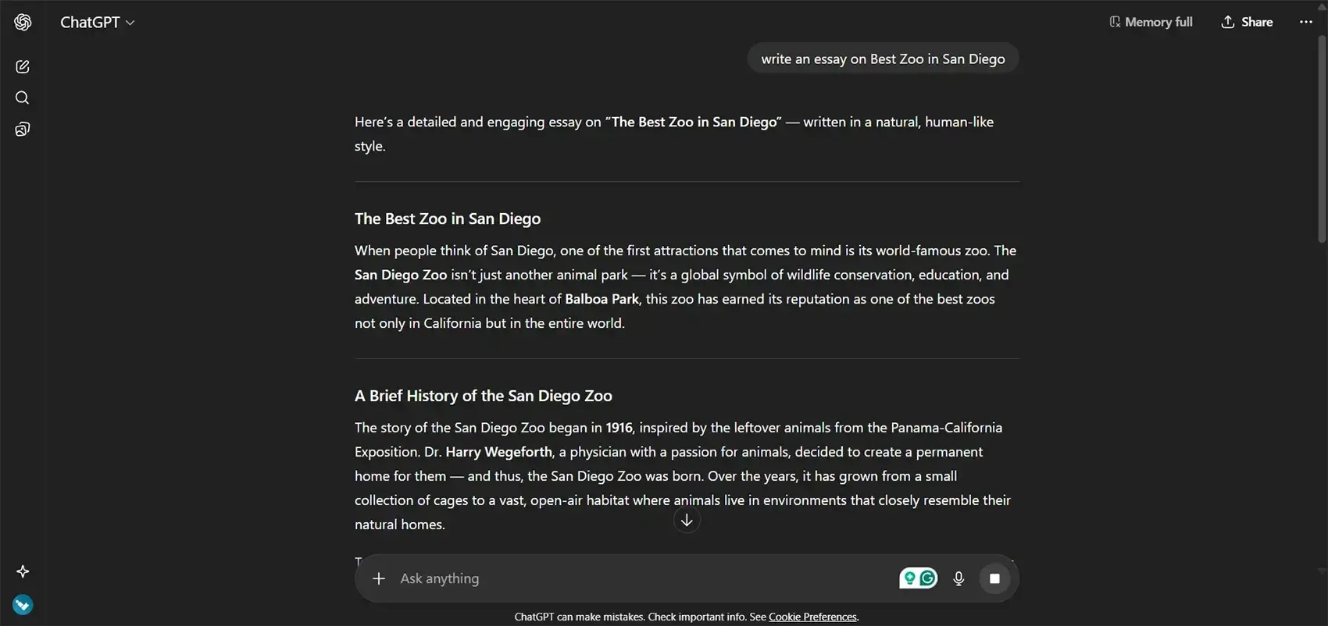Open search chats via magnifier icon
The height and width of the screenshot is (626, 1328).
pyautogui.click(x=22, y=98)
